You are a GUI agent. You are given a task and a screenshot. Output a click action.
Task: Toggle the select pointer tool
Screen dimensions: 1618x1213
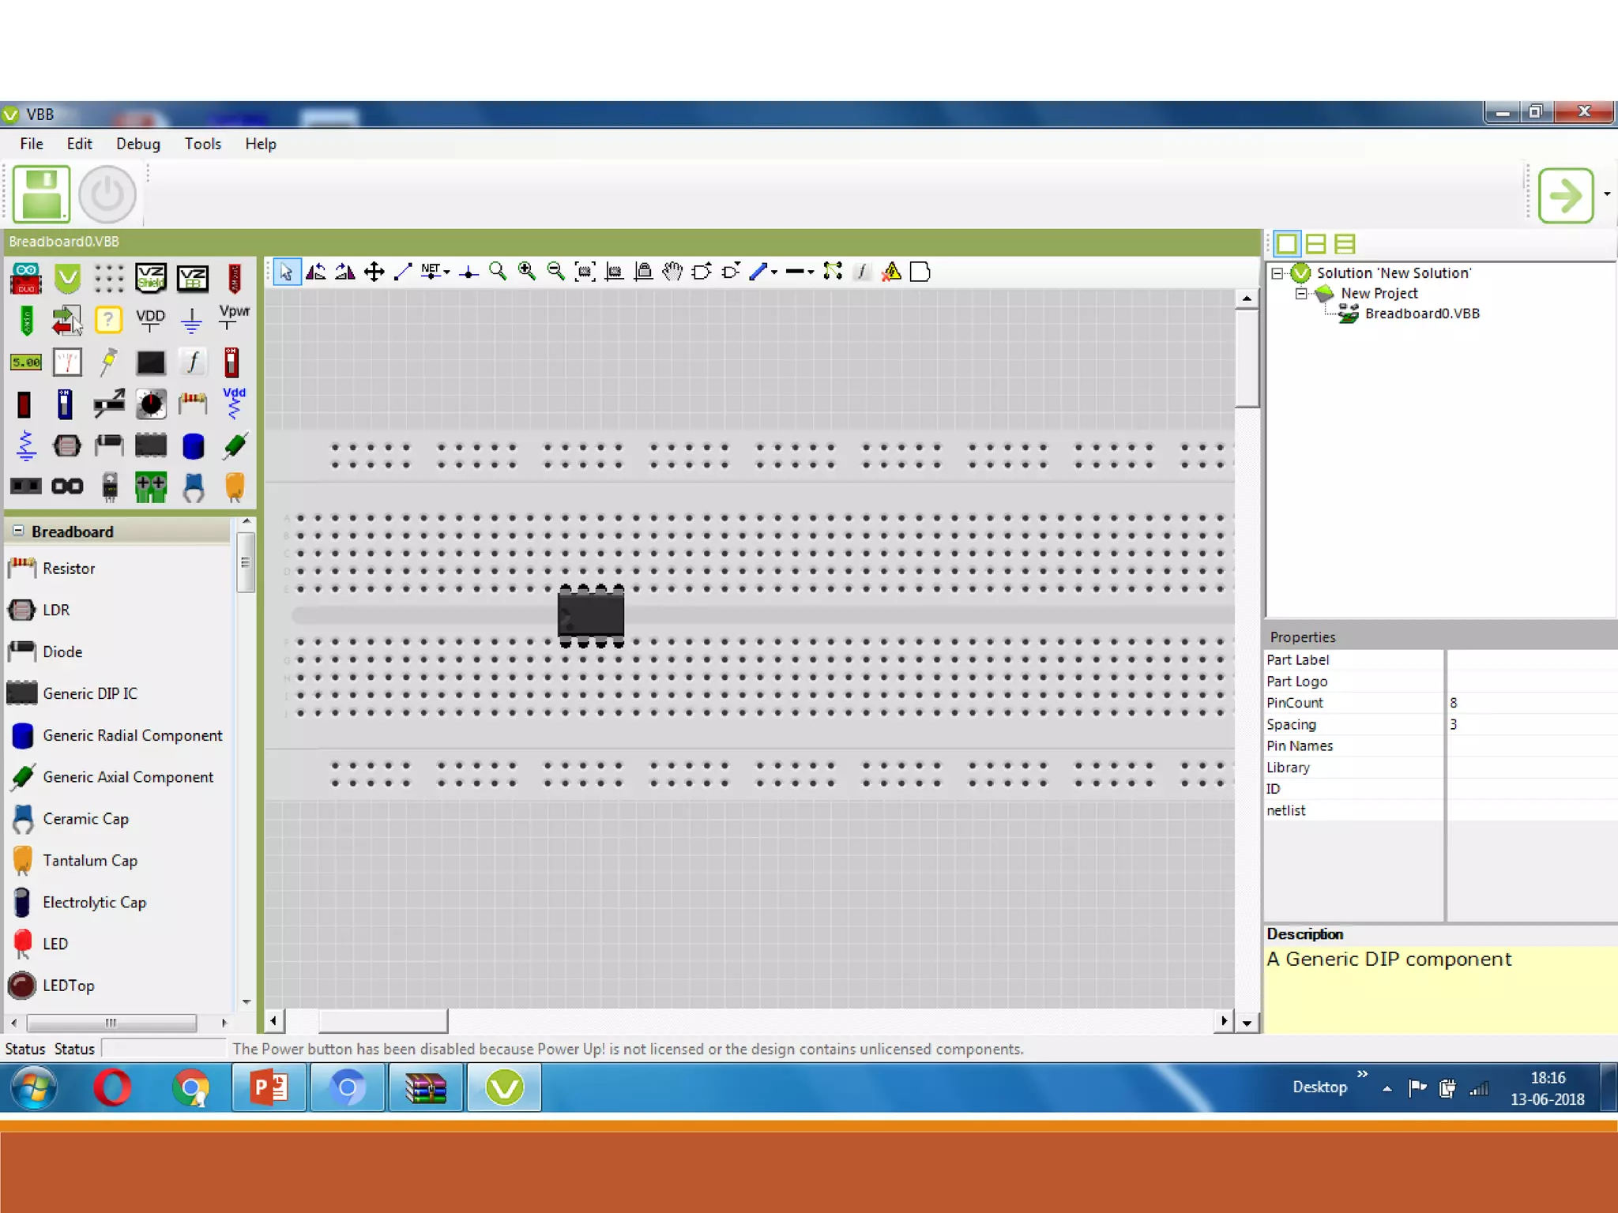[x=286, y=272]
